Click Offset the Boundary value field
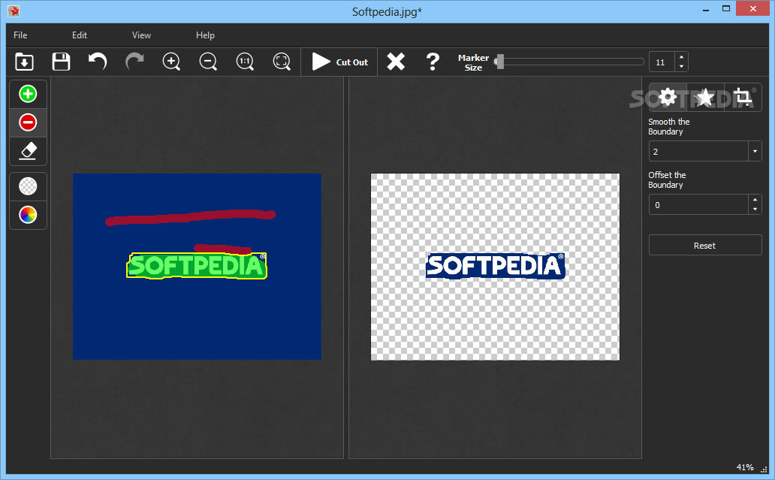 tap(698, 204)
